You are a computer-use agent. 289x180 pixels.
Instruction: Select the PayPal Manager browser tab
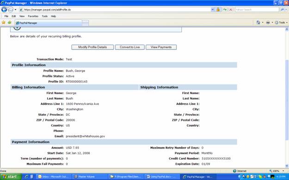click(x=48, y=23)
